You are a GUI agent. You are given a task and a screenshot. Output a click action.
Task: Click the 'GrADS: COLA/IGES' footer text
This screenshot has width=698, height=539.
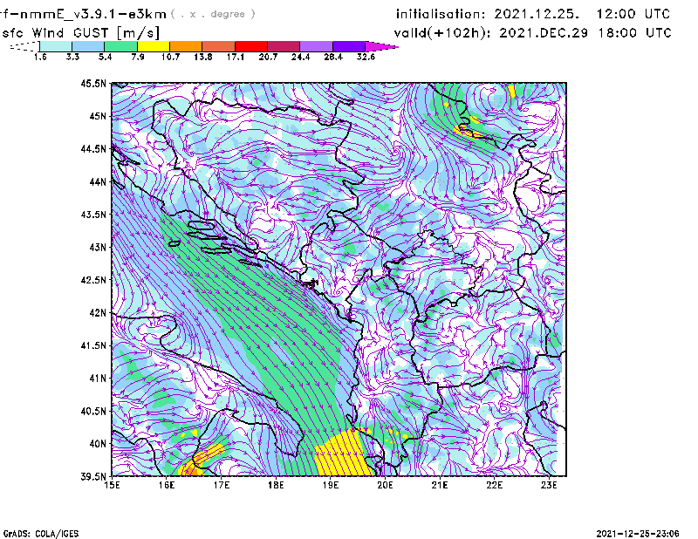tap(41, 534)
